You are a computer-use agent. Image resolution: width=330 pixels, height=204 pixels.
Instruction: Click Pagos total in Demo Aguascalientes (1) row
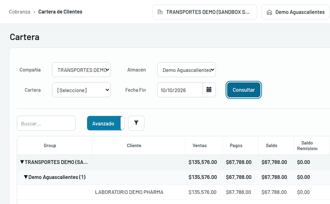(239, 177)
